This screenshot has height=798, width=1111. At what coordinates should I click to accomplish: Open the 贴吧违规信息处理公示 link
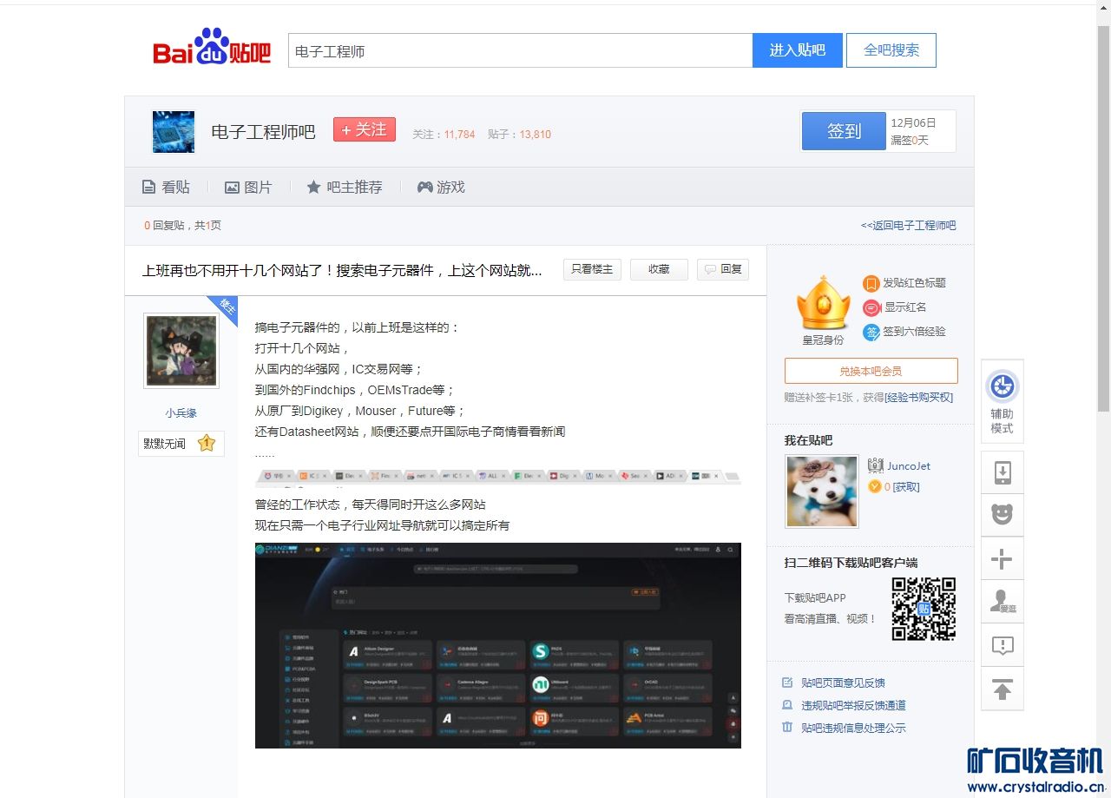point(853,729)
